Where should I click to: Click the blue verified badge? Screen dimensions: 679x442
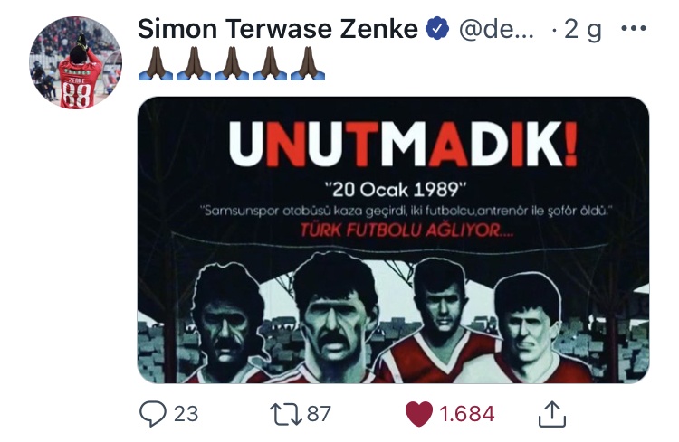(x=437, y=29)
